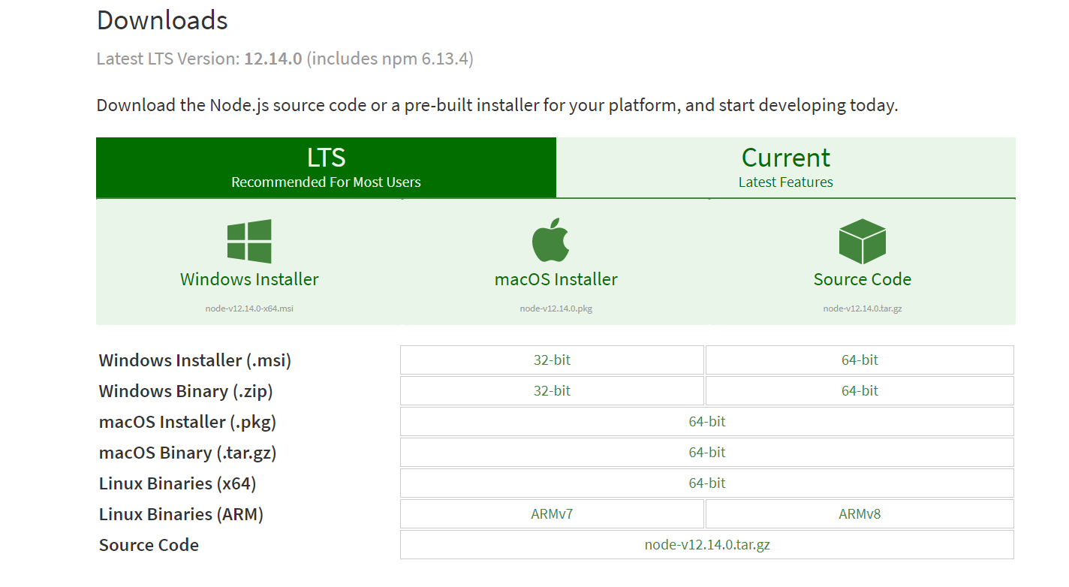This screenshot has height=587, width=1069.
Task: Open the macOS Installer link
Action: pyautogui.click(x=556, y=279)
